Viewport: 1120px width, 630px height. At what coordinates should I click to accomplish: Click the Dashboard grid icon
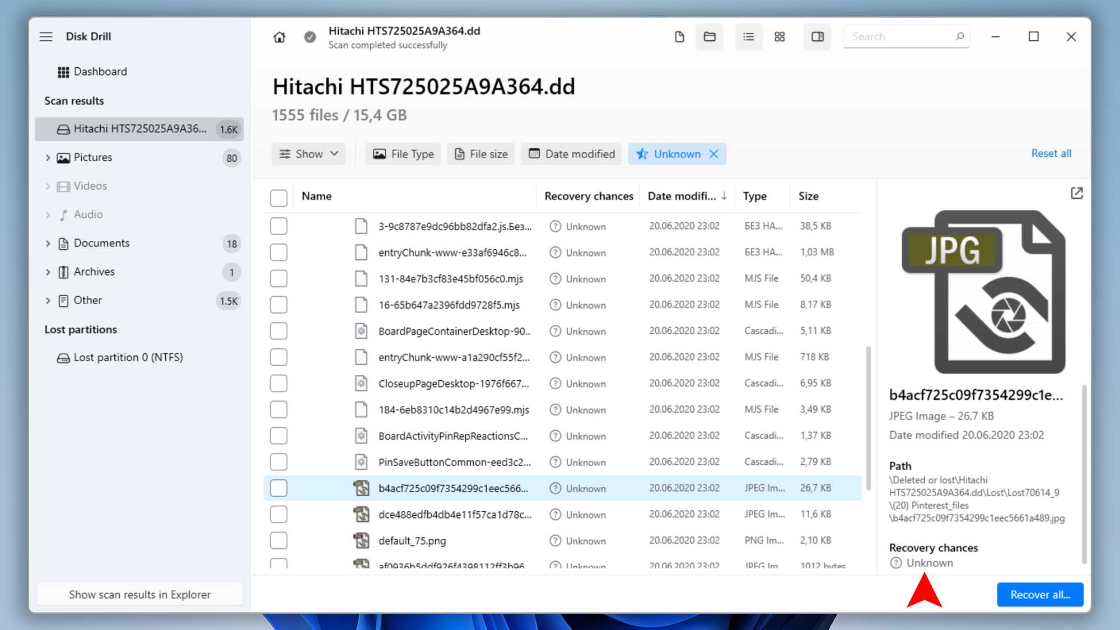coord(63,72)
